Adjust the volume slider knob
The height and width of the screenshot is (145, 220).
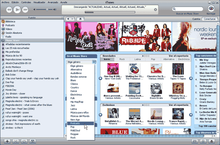point(47,9)
